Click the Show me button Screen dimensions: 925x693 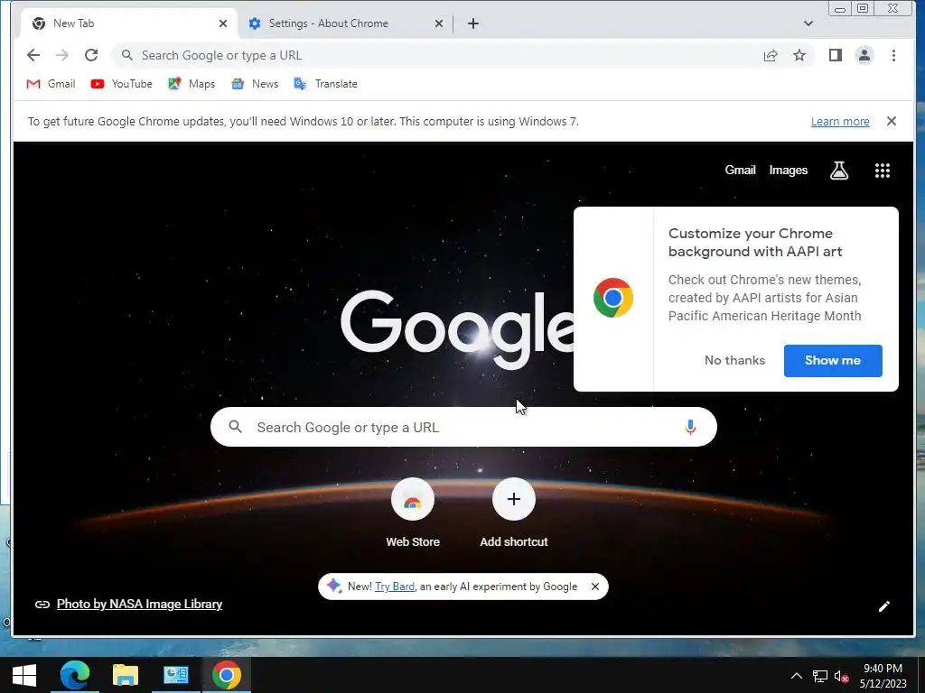point(833,361)
